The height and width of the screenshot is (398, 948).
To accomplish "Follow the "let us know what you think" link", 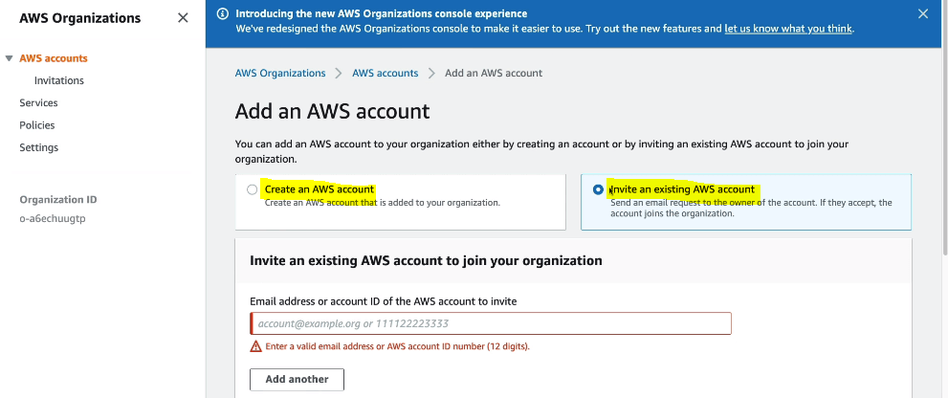I will [787, 29].
